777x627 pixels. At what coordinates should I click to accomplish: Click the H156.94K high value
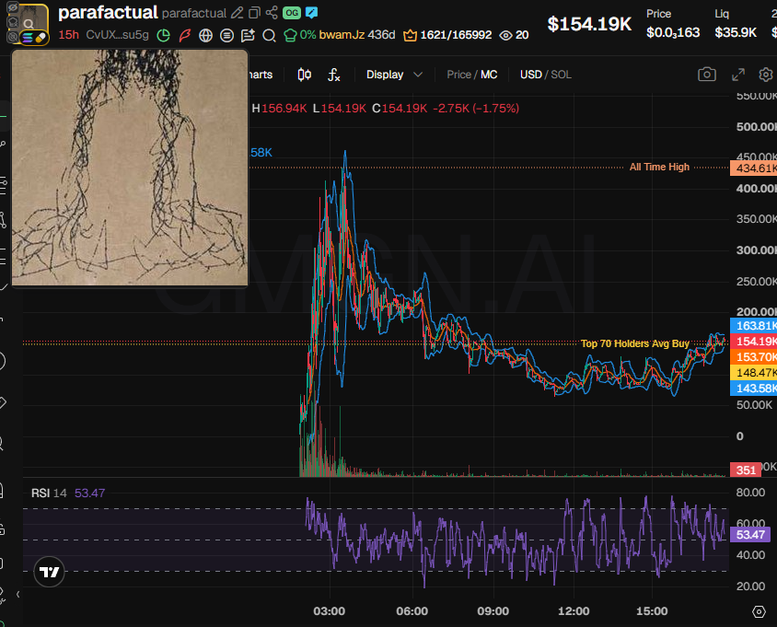(x=279, y=109)
